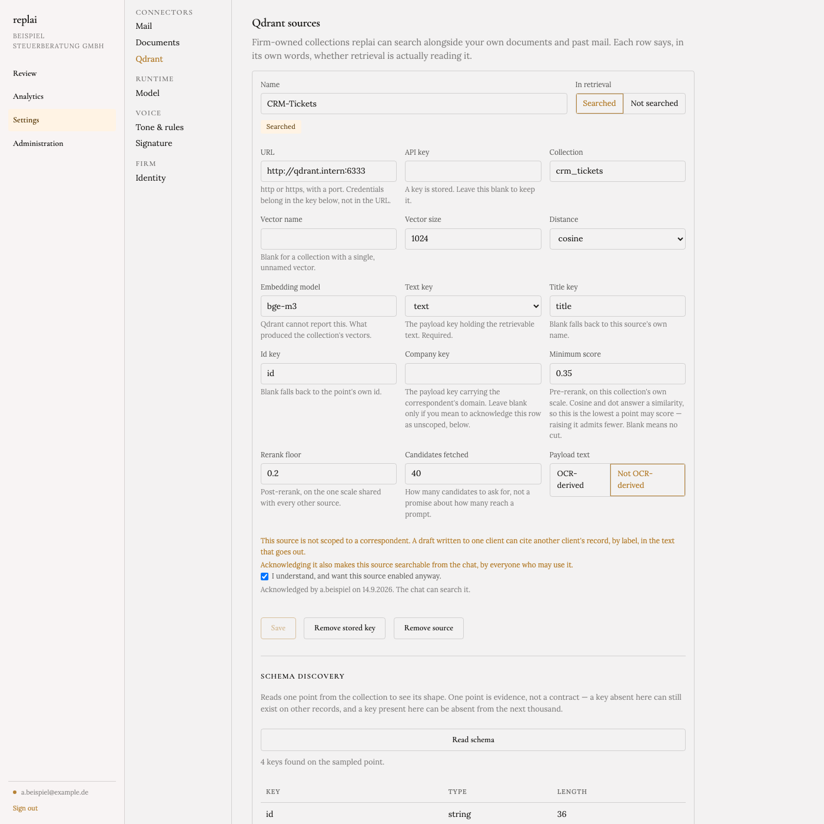Click the Save button
Viewport: 824px width, 824px height.
[278, 628]
